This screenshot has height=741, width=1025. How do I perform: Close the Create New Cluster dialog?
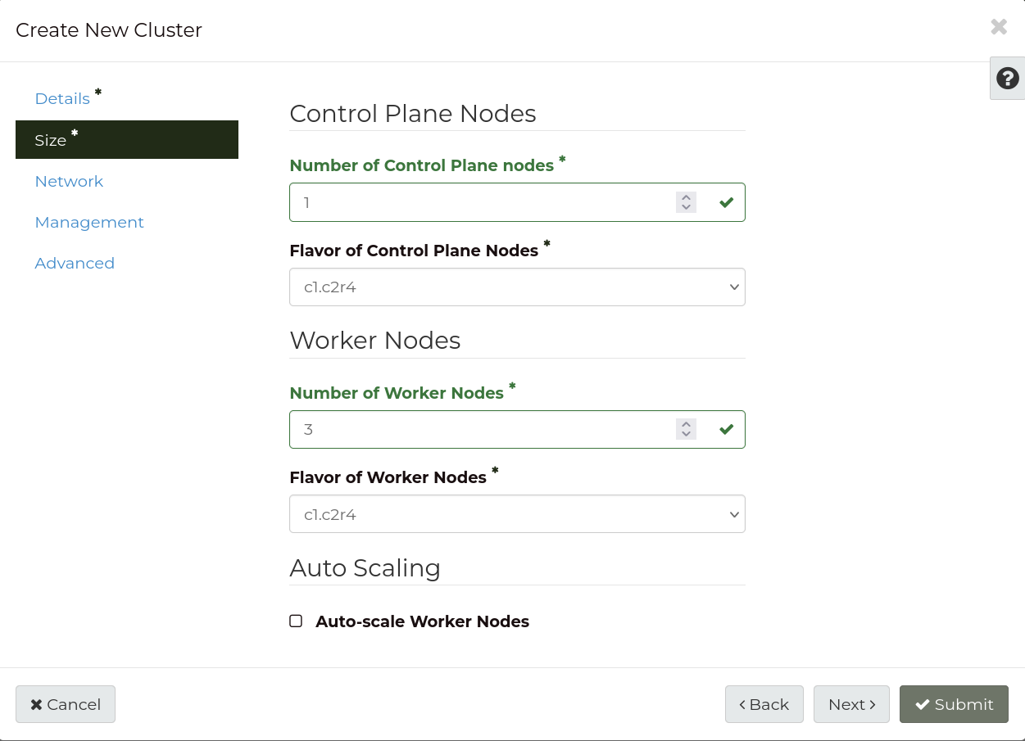(x=999, y=27)
